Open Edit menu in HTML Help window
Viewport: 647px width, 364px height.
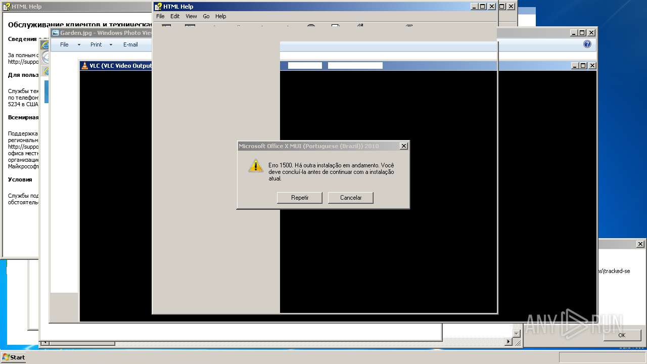[175, 16]
